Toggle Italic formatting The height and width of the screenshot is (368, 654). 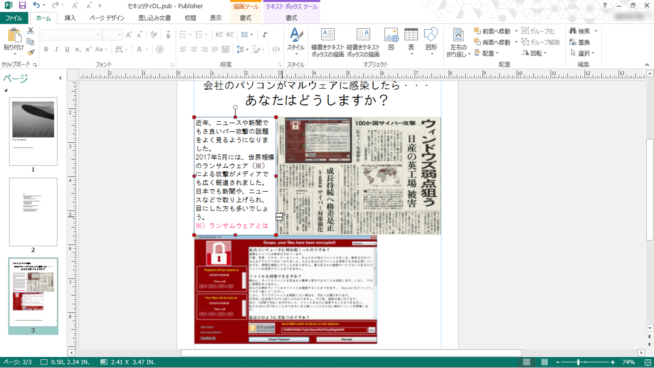tap(57, 50)
